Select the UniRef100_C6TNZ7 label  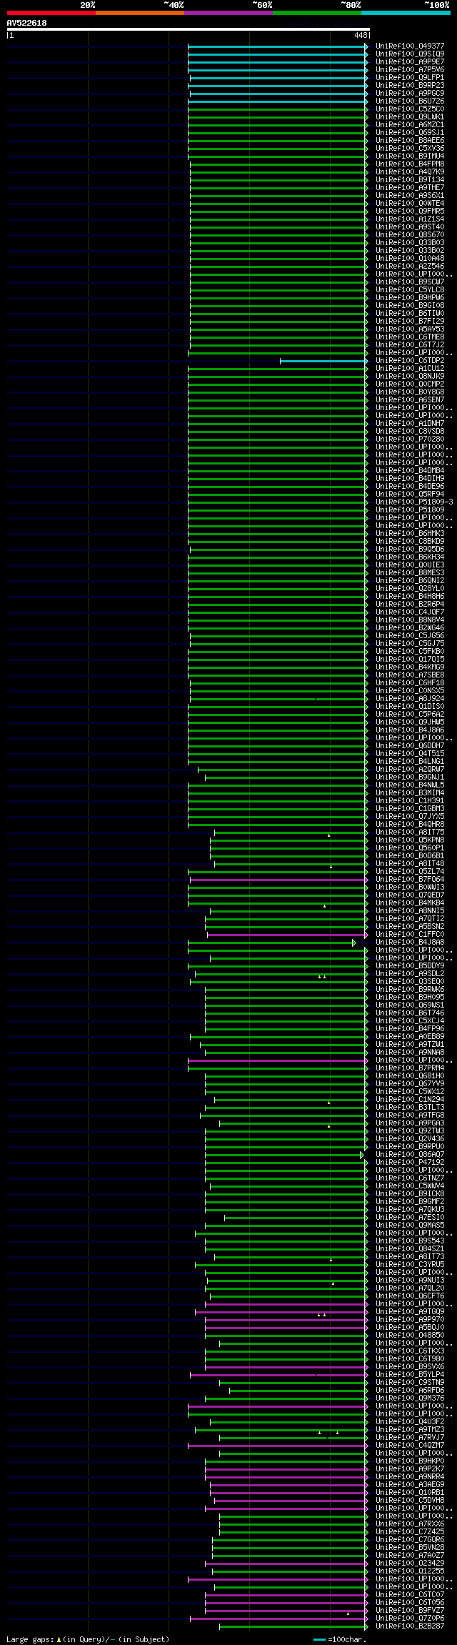pos(410,1178)
